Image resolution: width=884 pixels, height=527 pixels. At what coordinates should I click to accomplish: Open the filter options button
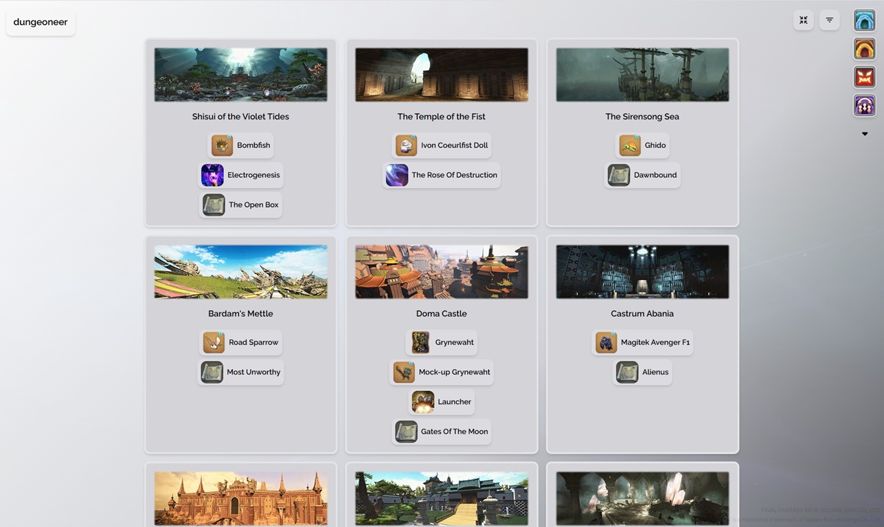coord(829,20)
